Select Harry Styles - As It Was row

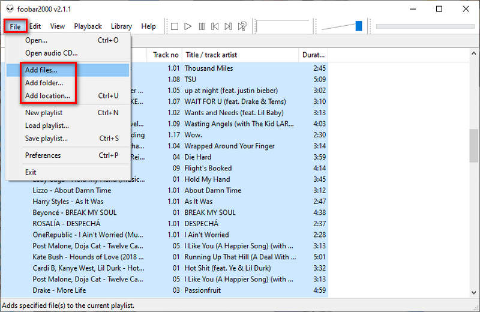(x=68, y=202)
